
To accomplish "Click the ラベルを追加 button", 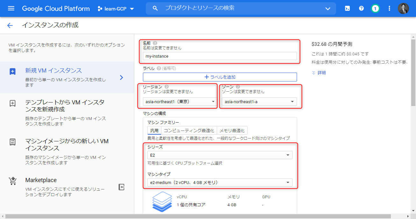I will pyautogui.click(x=220, y=77).
